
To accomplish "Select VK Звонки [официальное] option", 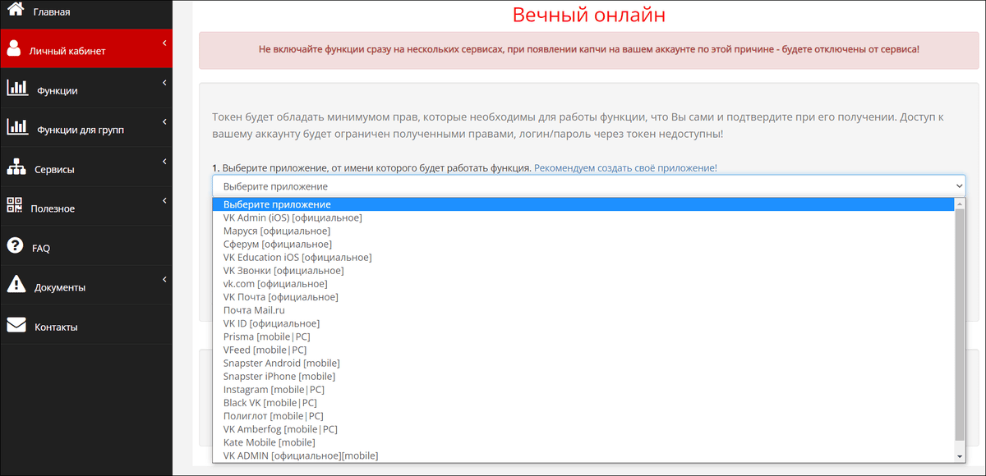I will [583, 270].
